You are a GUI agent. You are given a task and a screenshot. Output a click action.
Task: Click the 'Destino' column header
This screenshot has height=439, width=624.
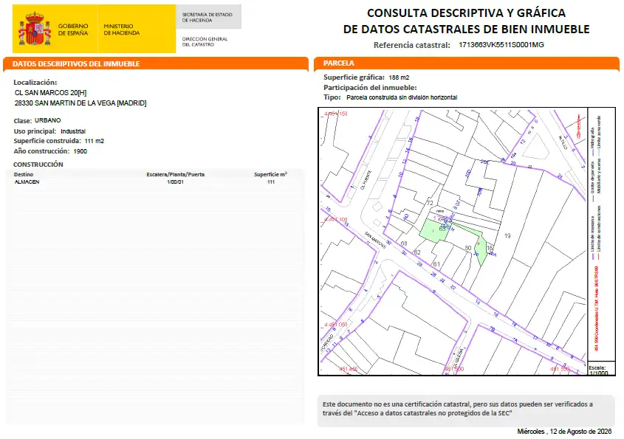coord(24,174)
